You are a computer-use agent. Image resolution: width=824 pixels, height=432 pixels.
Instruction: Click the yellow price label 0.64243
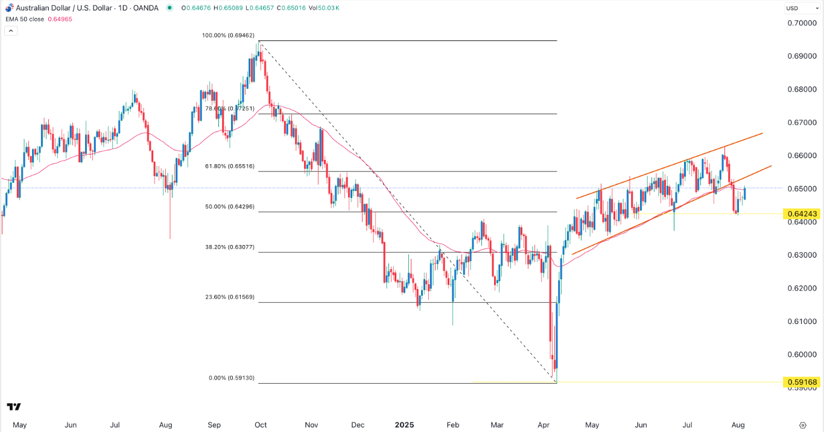[802, 214]
